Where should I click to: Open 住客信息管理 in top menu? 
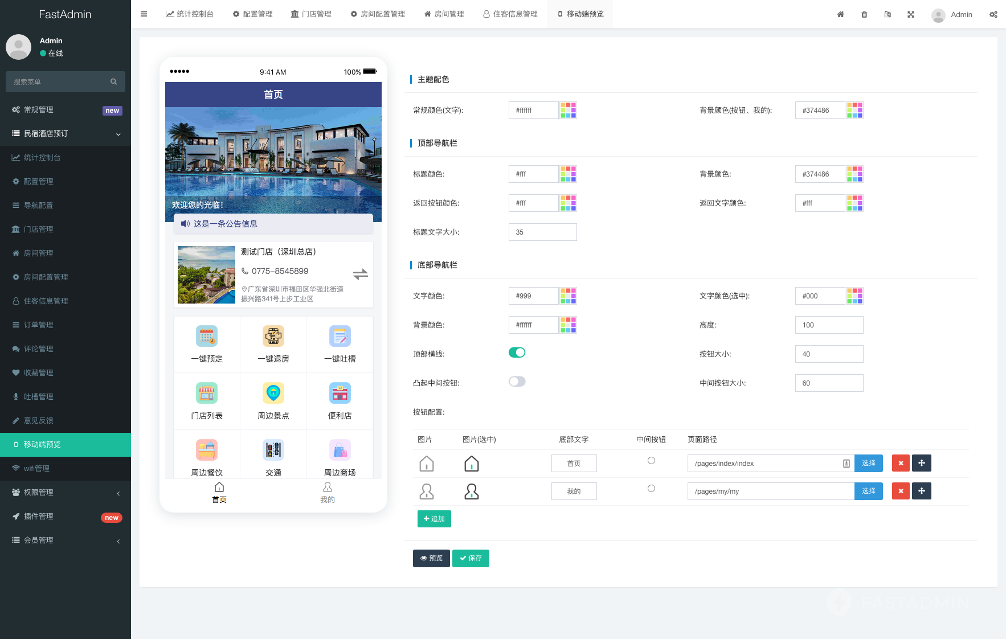point(510,14)
